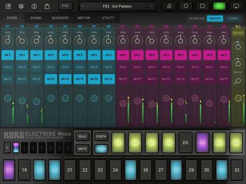Mute channel S1
The width and height of the screenshot is (246, 184).
point(8,79)
